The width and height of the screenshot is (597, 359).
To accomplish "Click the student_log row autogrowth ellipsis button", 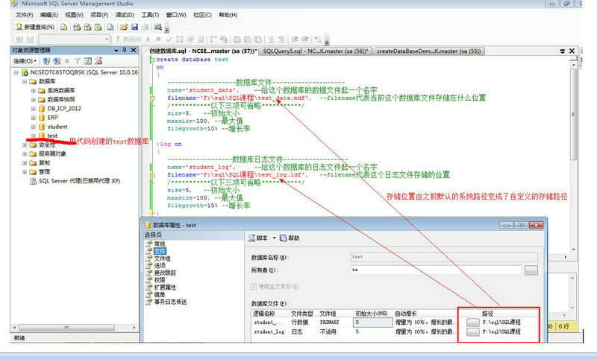I will tap(472, 332).
